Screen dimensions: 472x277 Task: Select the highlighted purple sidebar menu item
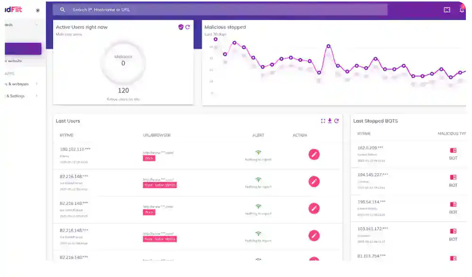tap(22, 49)
